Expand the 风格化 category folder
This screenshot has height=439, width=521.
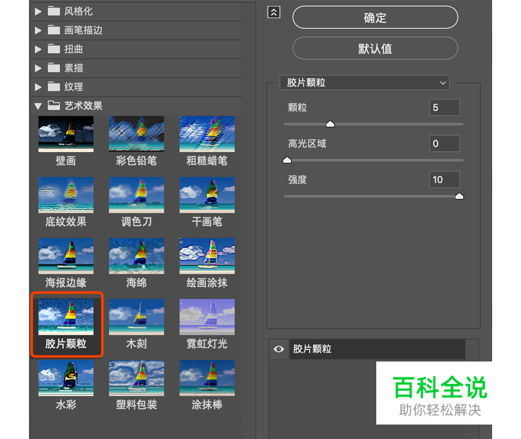pos(38,10)
